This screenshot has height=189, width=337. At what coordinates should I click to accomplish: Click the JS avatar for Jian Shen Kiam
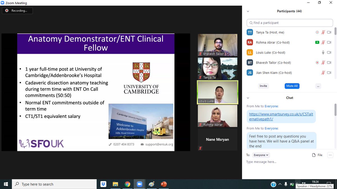[250, 73]
